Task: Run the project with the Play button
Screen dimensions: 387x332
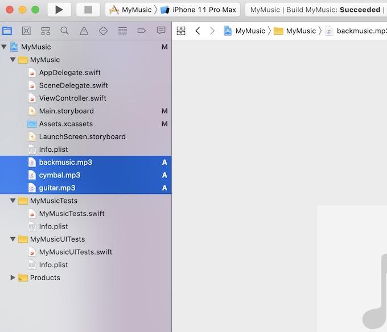Action: coord(59,10)
